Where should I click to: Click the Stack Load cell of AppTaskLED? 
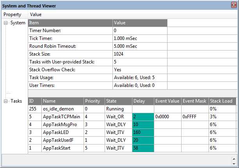click(222, 132)
